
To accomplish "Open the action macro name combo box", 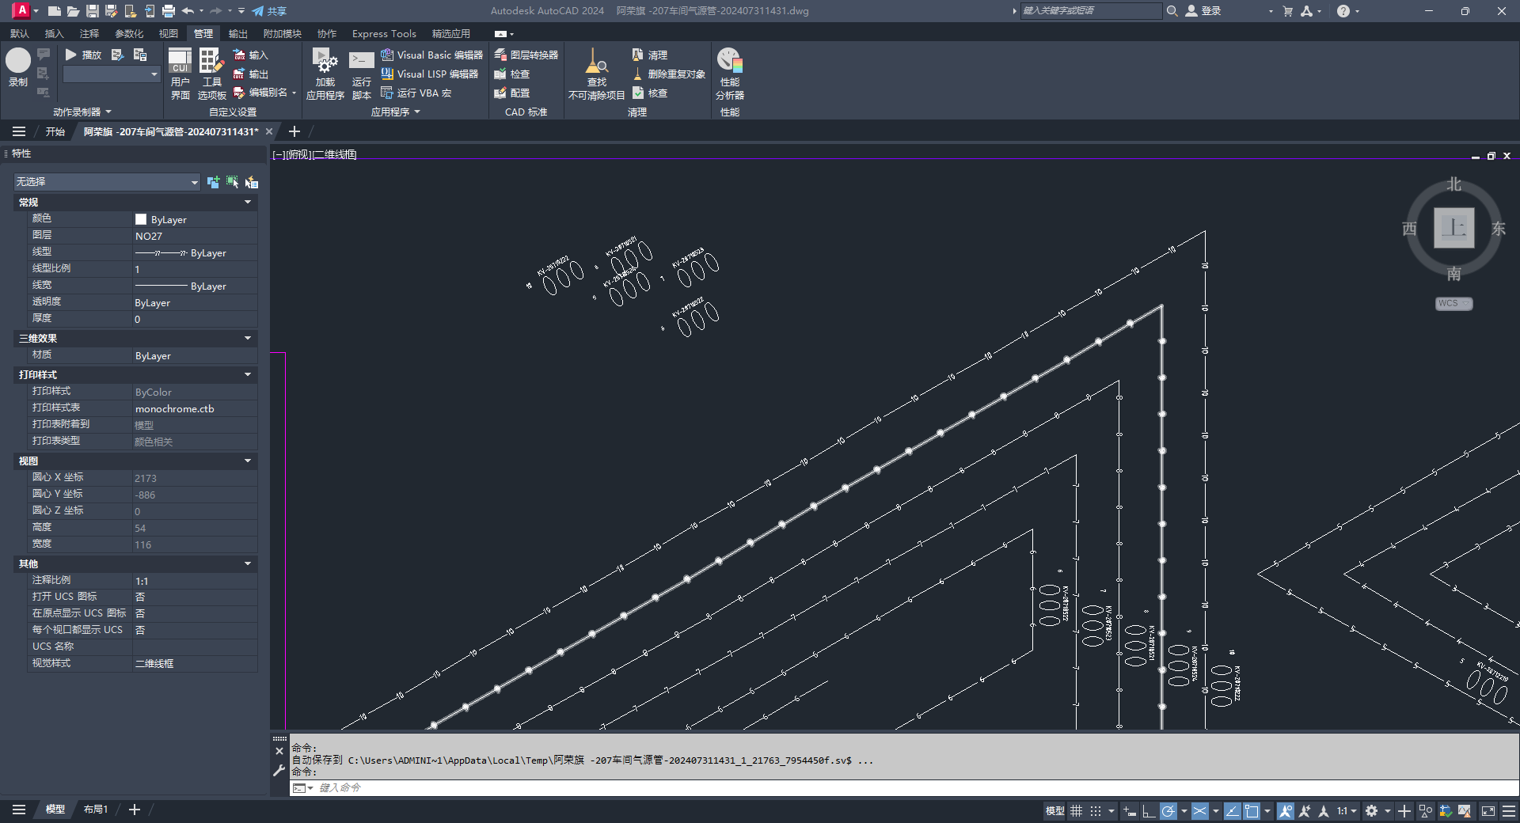I will [112, 74].
